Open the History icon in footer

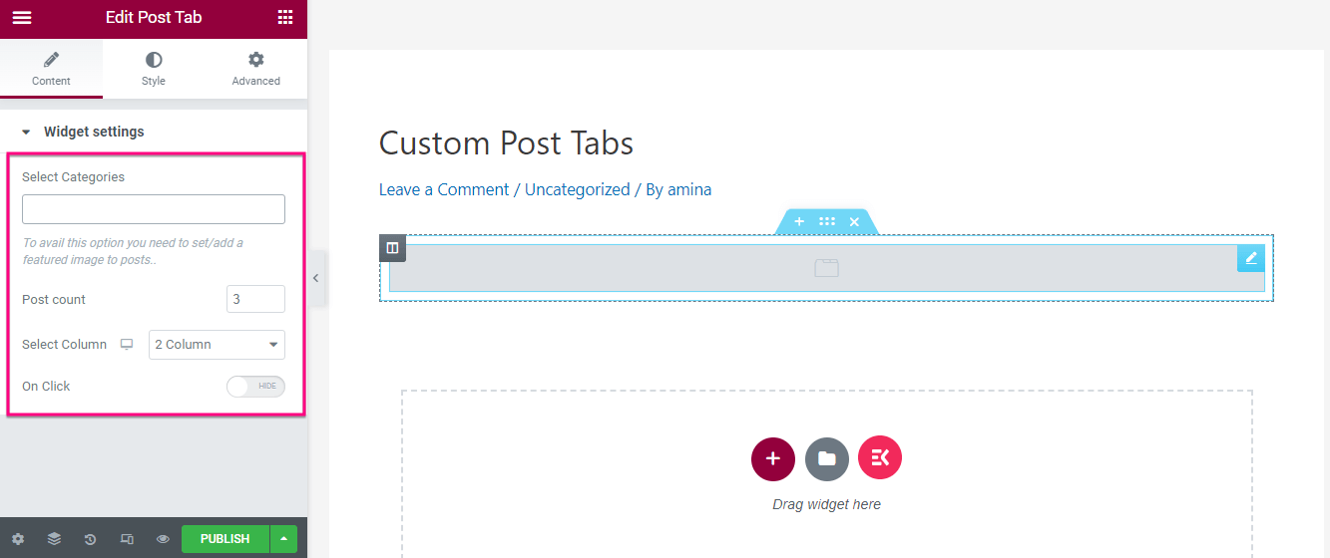[x=91, y=539]
